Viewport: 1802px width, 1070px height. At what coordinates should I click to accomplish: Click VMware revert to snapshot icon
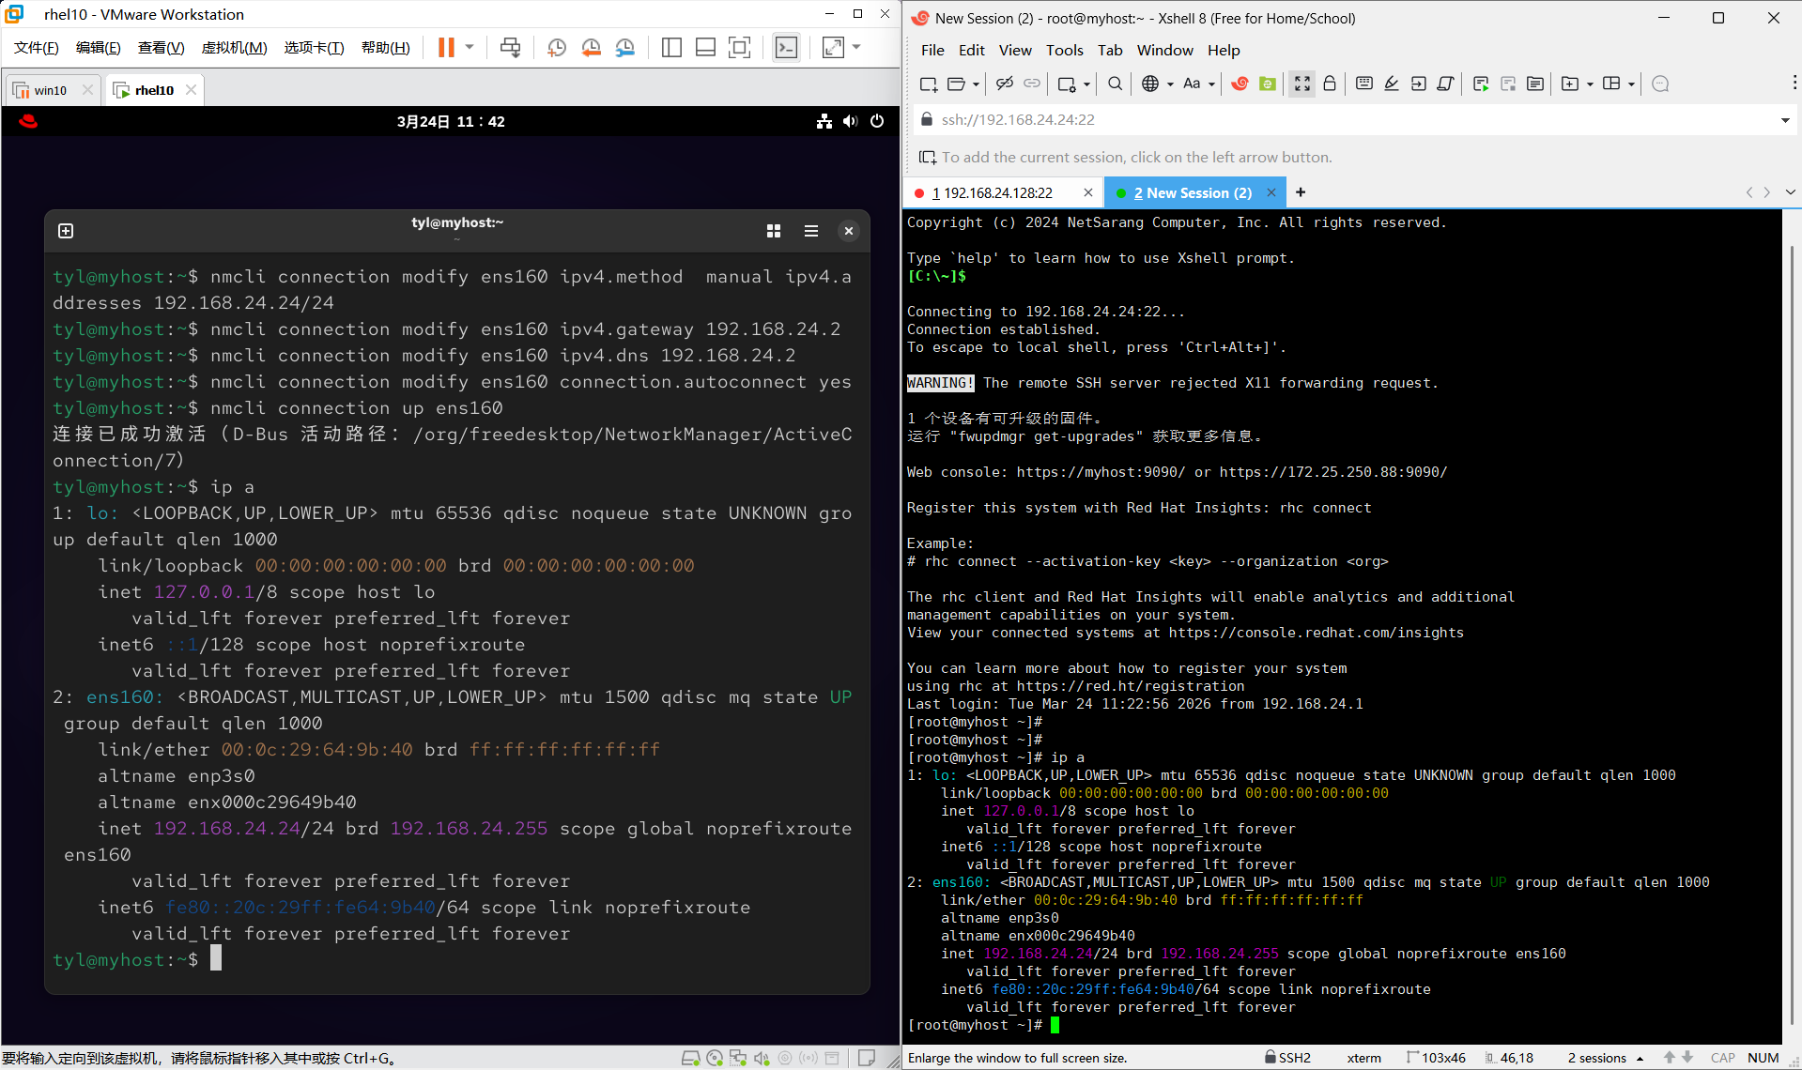592,47
